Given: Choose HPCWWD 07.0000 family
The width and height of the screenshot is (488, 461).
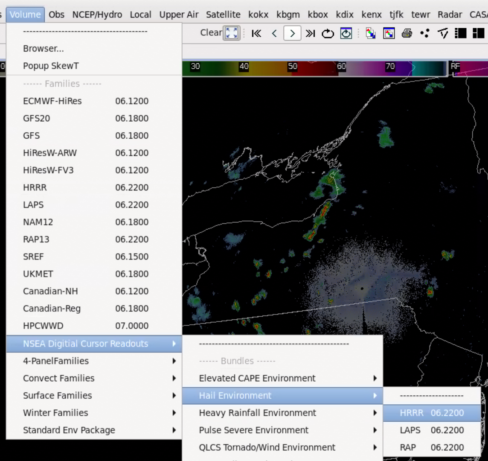Looking at the screenshot, I should 94,326.
